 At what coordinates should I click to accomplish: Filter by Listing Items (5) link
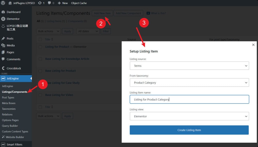56,21
